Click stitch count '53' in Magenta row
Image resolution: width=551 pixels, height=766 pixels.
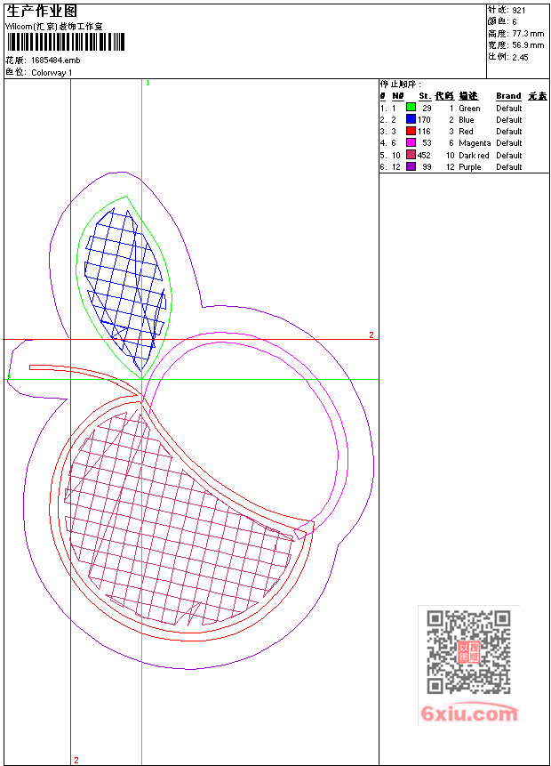[x=427, y=143]
